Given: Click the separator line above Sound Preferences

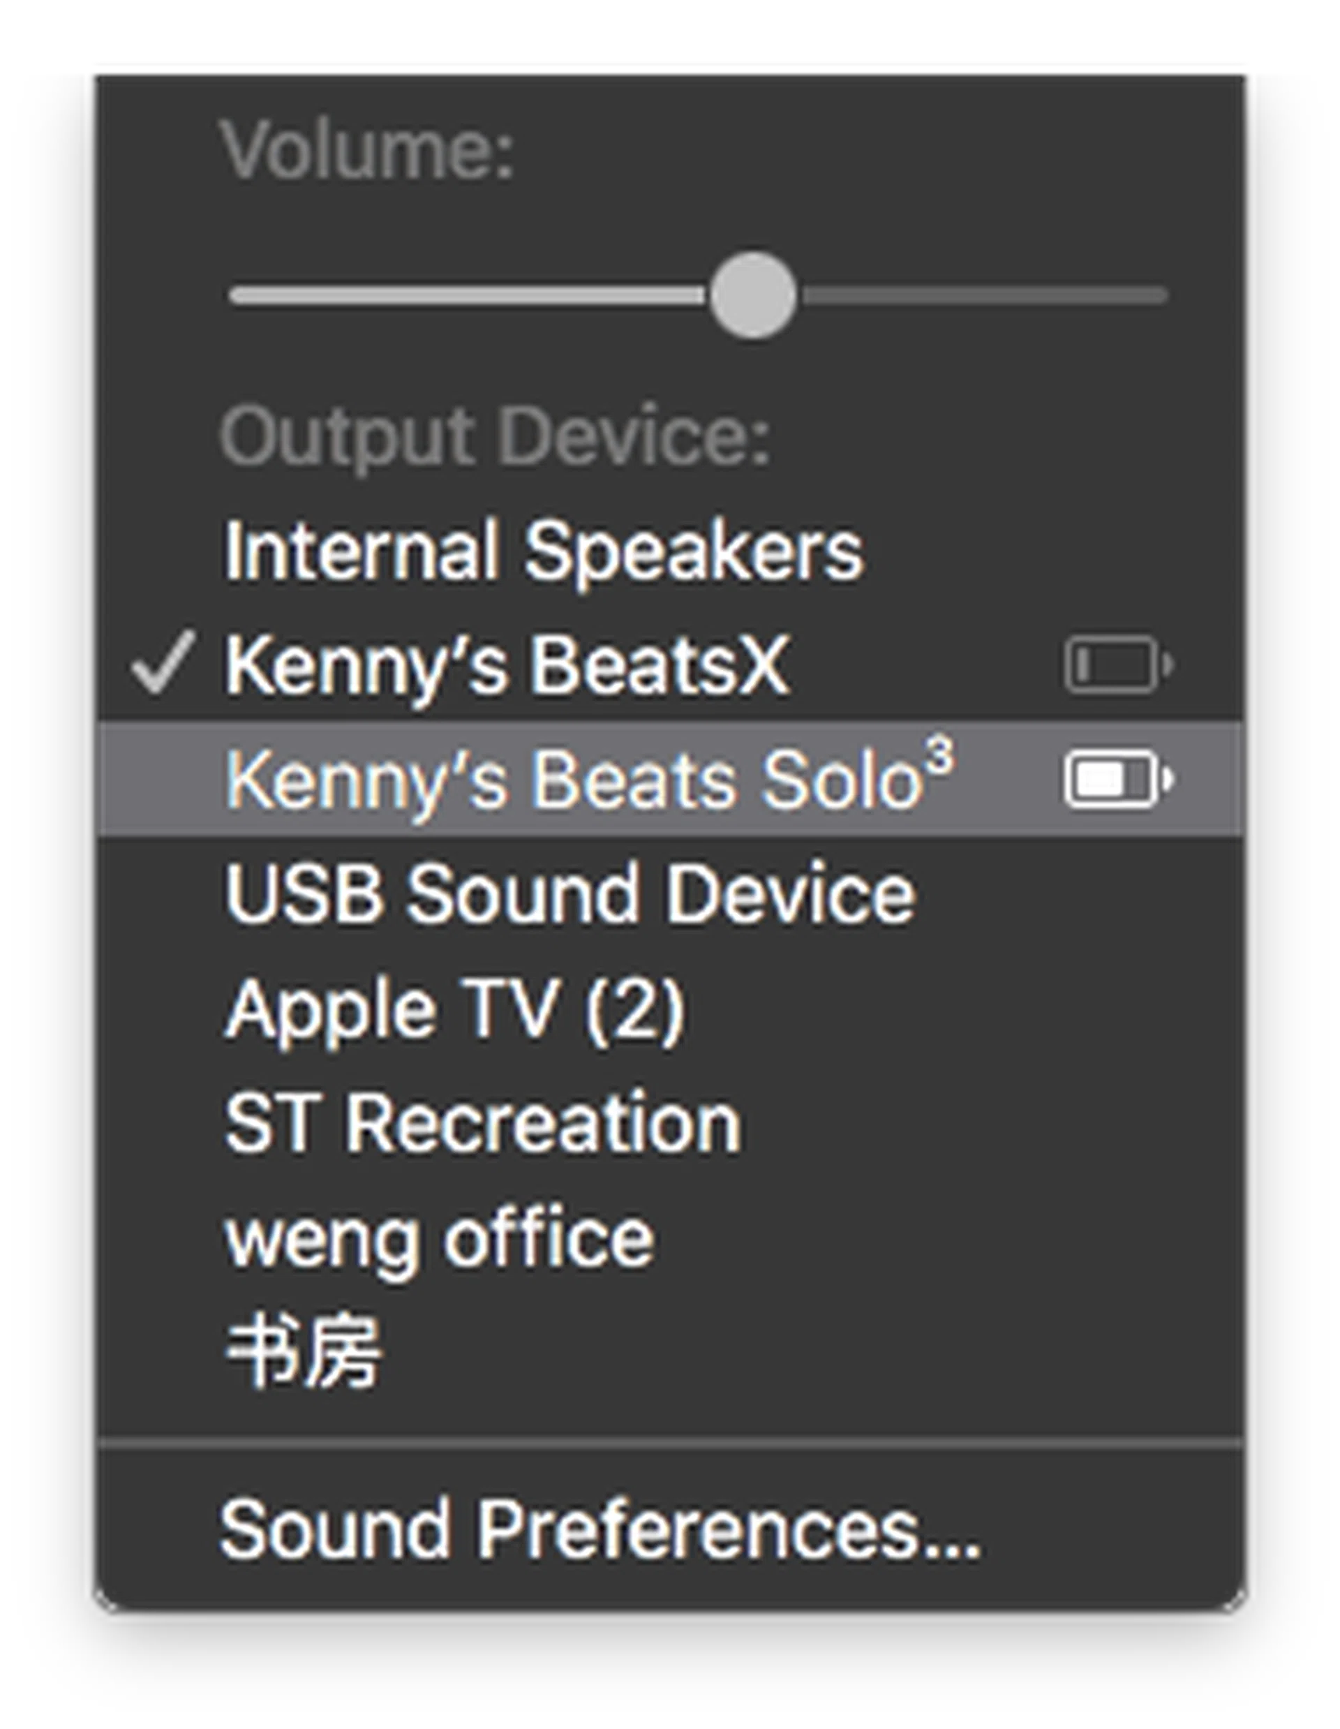Looking at the screenshot, I should 669,1444.
